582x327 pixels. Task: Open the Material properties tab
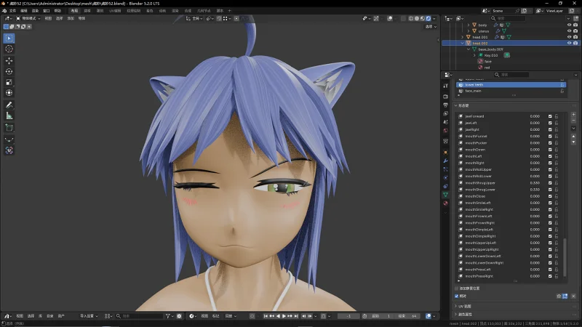pyautogui.click(x=445, y=203)
